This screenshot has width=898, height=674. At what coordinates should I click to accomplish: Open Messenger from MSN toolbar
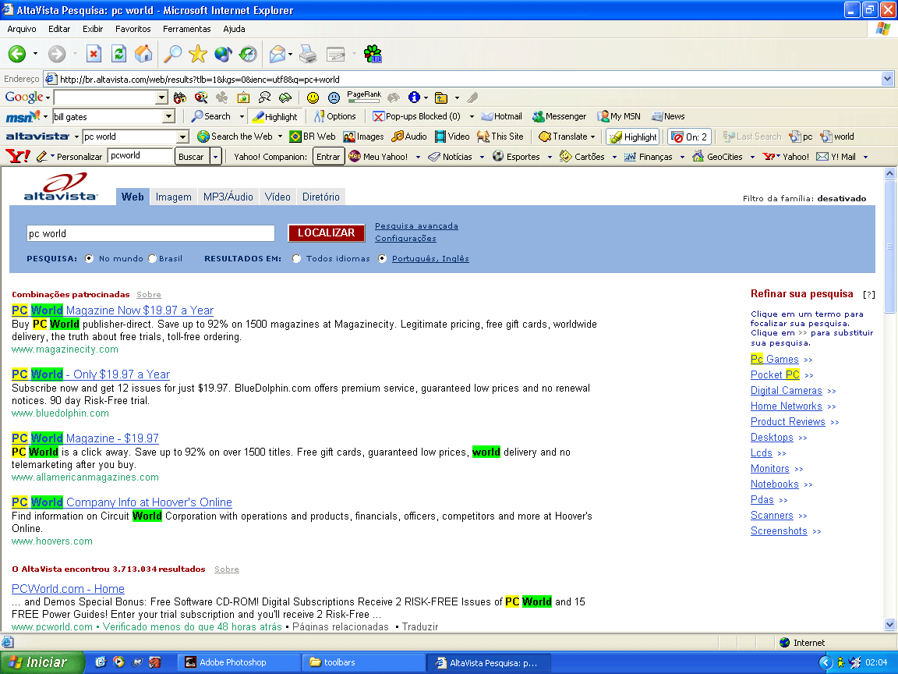point(560,116)
